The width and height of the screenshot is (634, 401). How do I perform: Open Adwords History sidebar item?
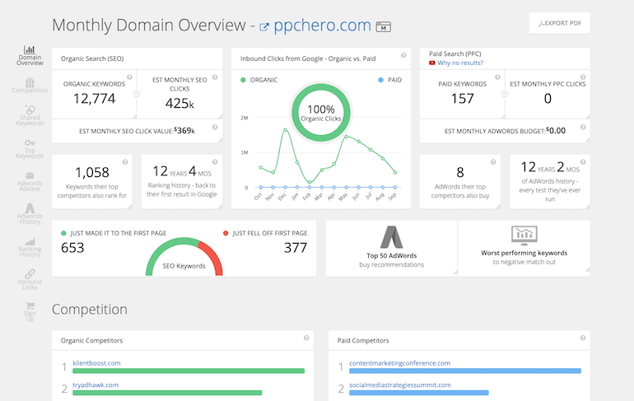coord(30,214)
